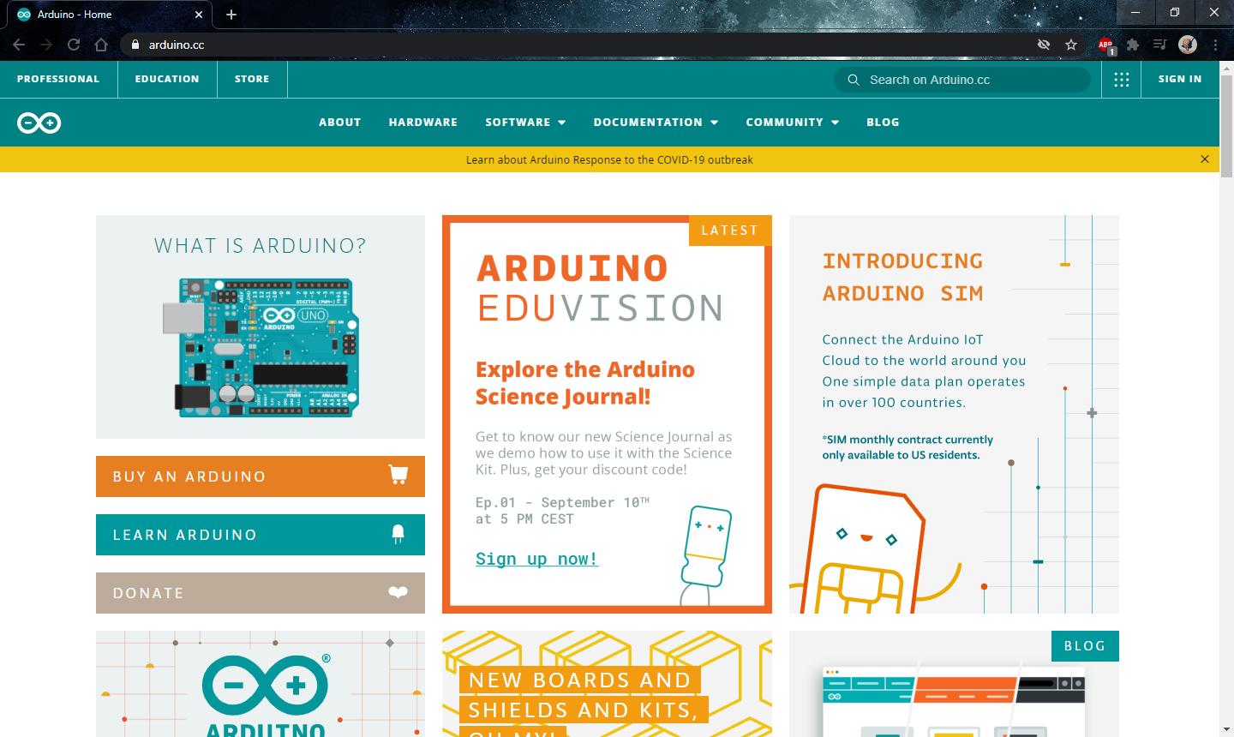Viewport: 1234px width, 737px height.
Task: Click the shopping cart icon on Buy button
Action: click(398, 475)
